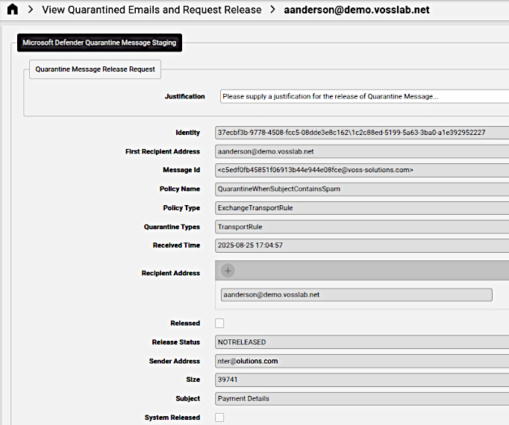Image resolution: width=509 pixels, height=425 pixels.
Task: Click the First Recipient Address label
Action: 163,151
